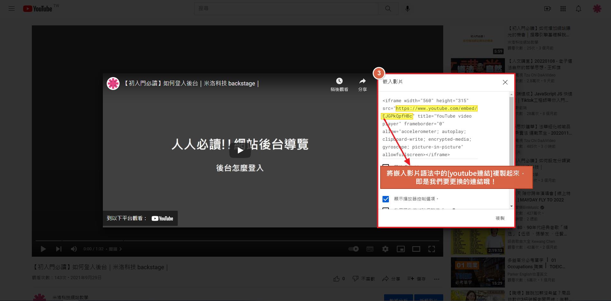Uncheck the show player controls checkbox
The height and width of the screenshot is (301, 611).
point(386,199)
